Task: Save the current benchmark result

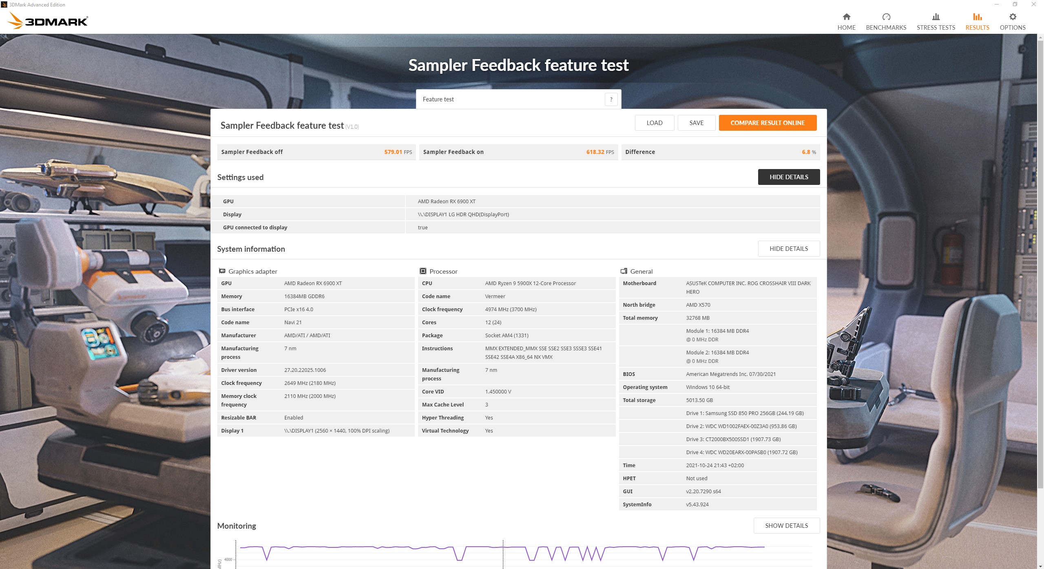Action: coord(696,123)
